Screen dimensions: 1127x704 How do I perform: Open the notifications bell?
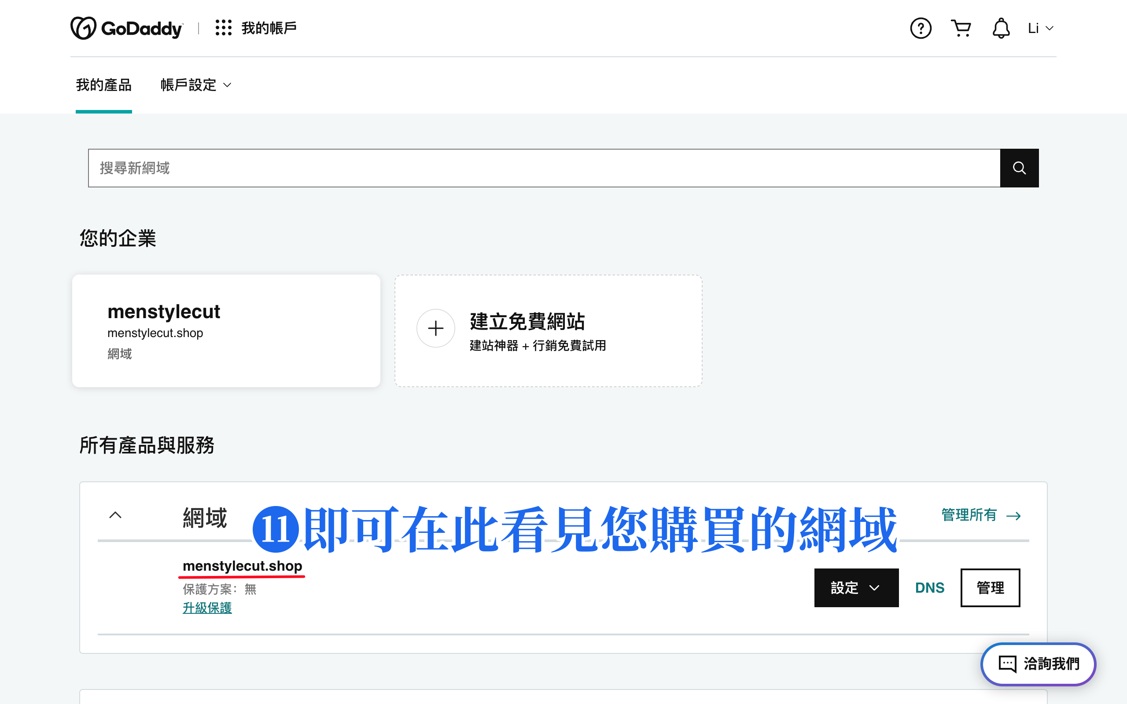coord(1001,29)
